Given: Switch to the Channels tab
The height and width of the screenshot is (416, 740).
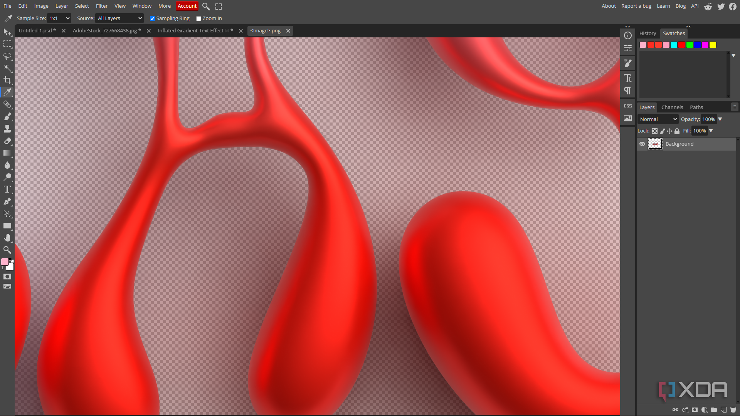Looking at the screenshot, I should 672,107.
